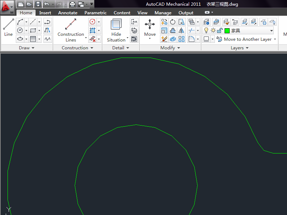Viewport: 287px width, 215px height.
Task: Toggle the layer freeze sun icon
Action: [x=213, y=30]
